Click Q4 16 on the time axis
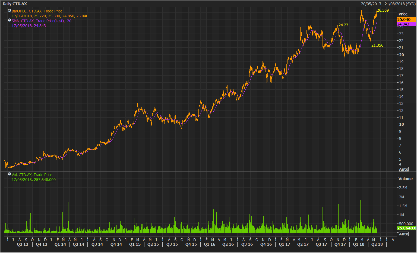This screenshot has width=417, height=253. click(266, 244)
